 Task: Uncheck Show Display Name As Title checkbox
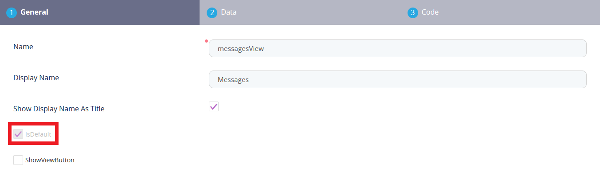(x=214, y=106)
